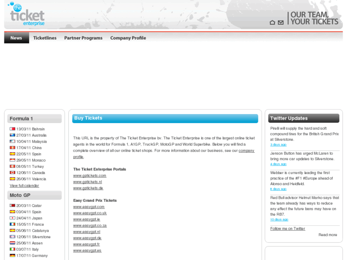347x260 pixels.
Task: Click the Malaysia flag icon
Action: 12,141
